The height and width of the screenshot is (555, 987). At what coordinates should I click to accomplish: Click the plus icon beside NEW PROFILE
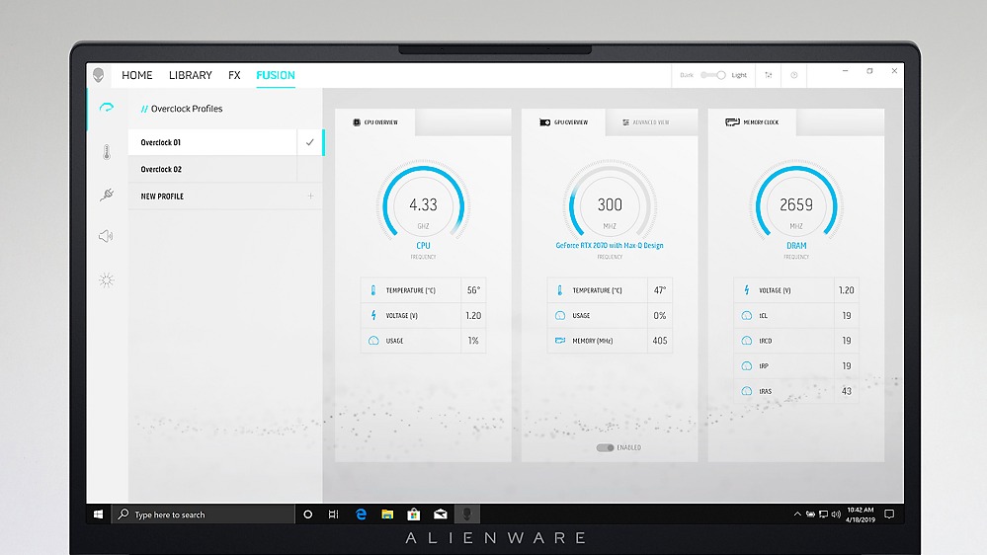click(x=310, y=197)
